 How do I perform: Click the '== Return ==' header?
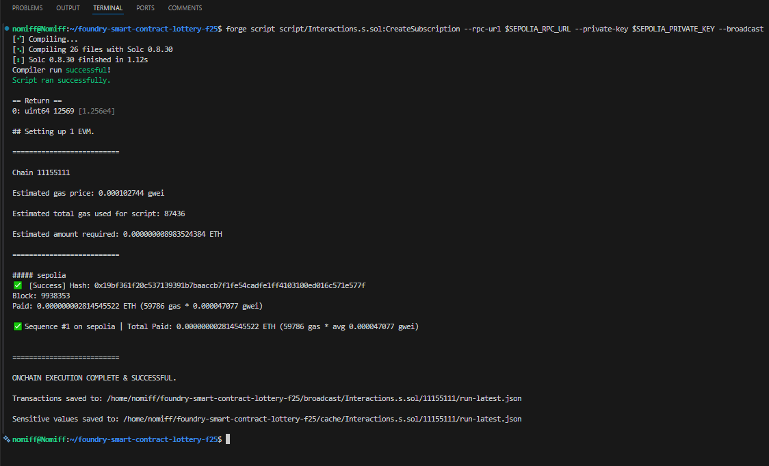point(37,101)
